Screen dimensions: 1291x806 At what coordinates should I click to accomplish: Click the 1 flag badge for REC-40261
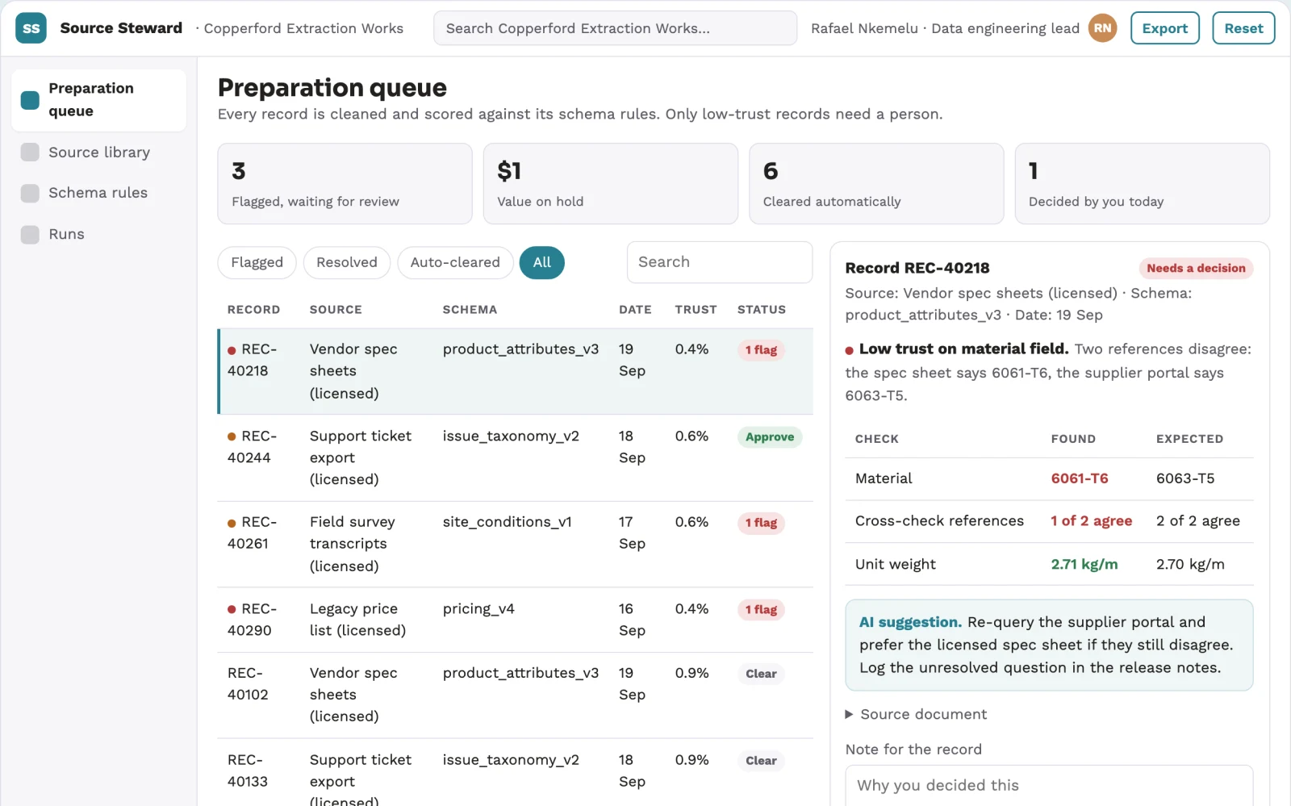[761, 523]
